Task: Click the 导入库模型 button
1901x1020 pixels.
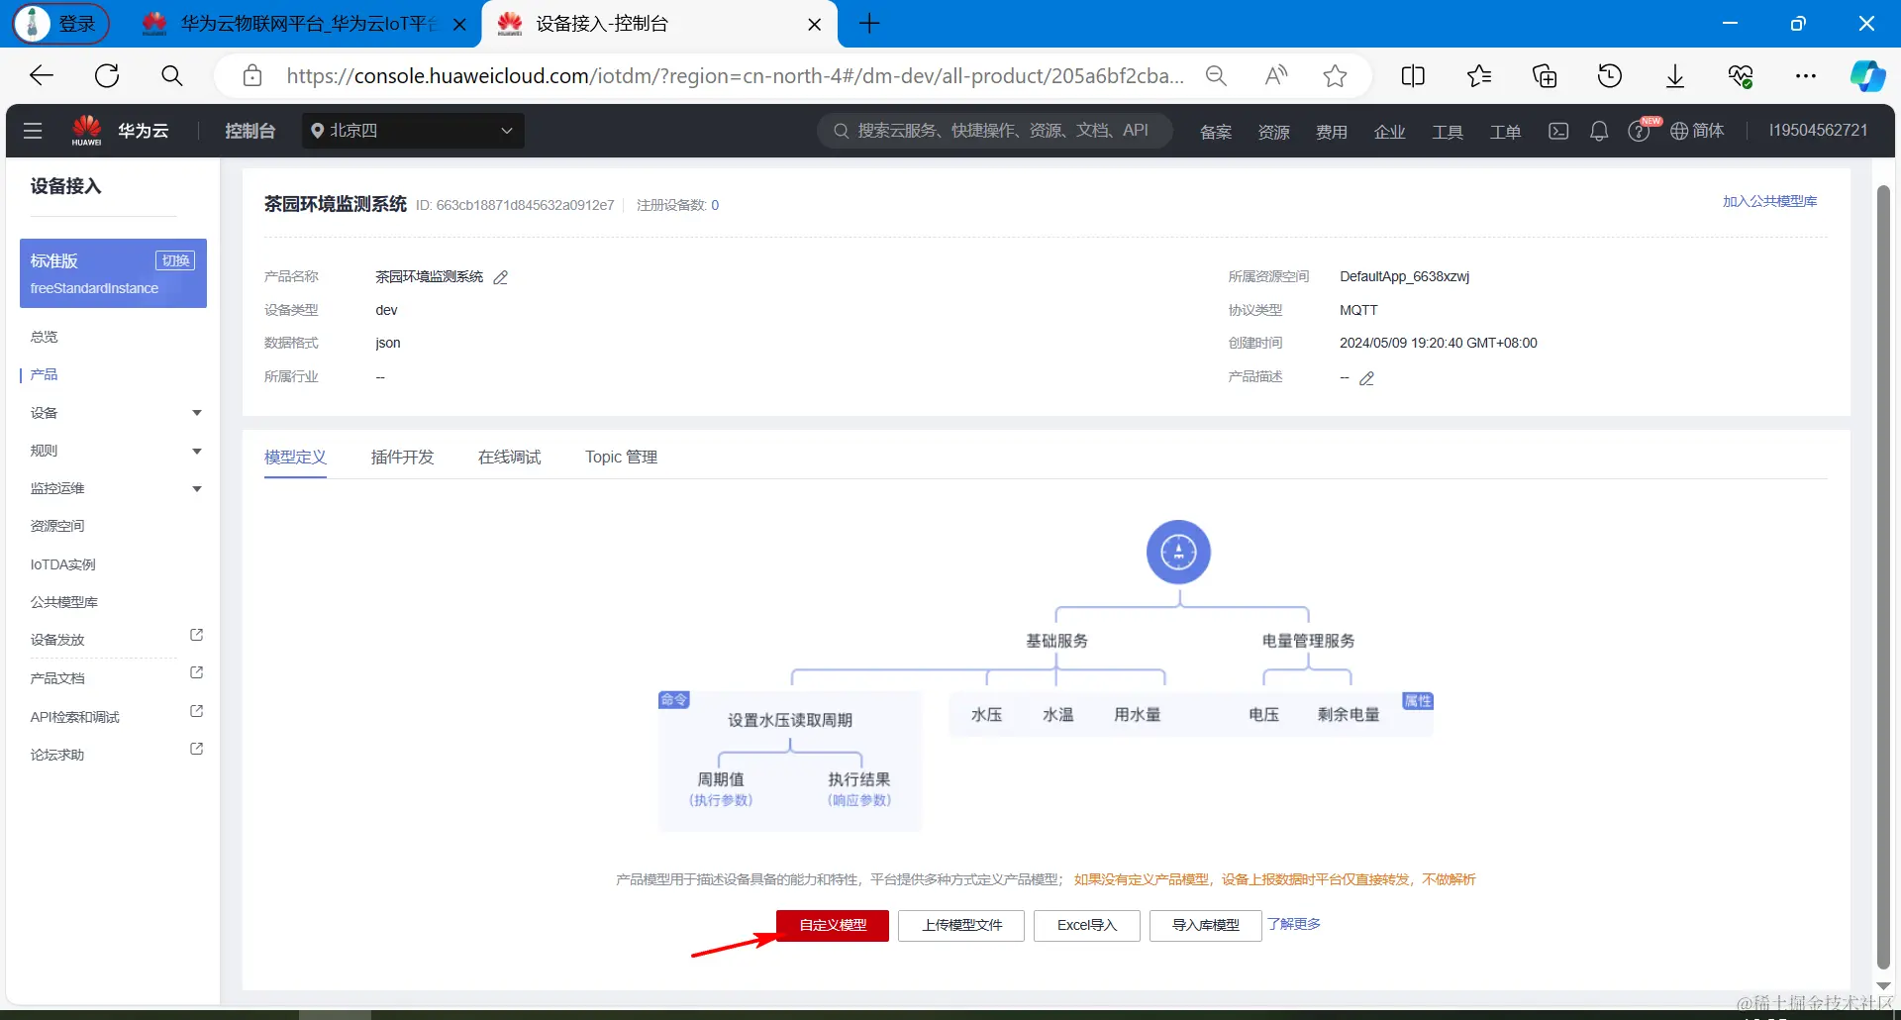Action: pos(1205,925)
